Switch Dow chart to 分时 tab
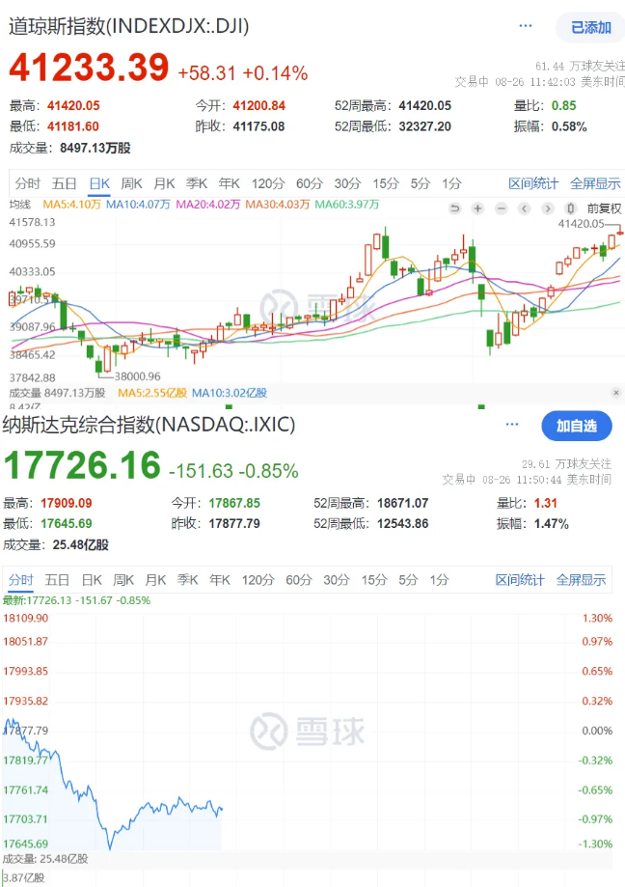 (27, 183)
